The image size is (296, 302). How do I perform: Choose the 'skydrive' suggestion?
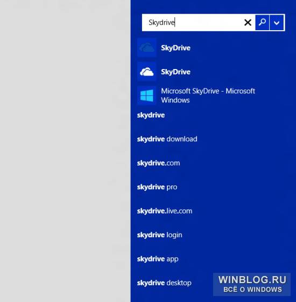coord(151,115)
